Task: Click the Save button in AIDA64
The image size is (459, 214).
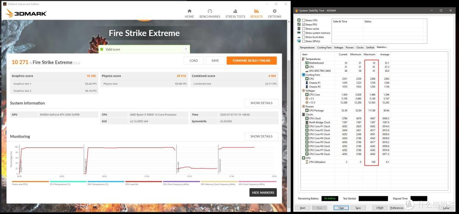Action: pos(358,208)
